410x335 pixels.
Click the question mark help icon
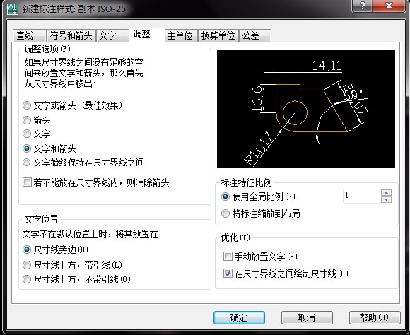tap(363, 6)
